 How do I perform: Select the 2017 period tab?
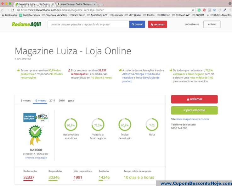[x=52, y=100]
